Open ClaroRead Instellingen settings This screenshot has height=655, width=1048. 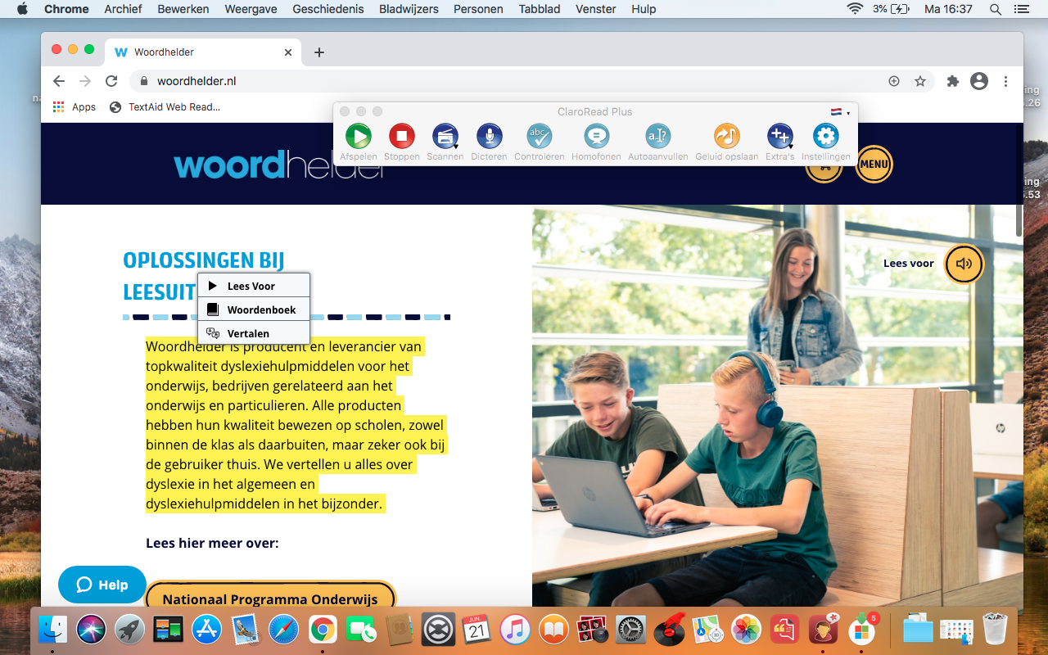[x=825, y=137]
